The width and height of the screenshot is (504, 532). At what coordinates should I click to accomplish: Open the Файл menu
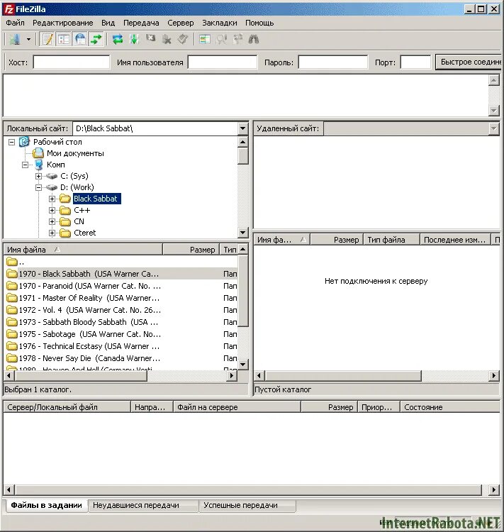point(15,23)
